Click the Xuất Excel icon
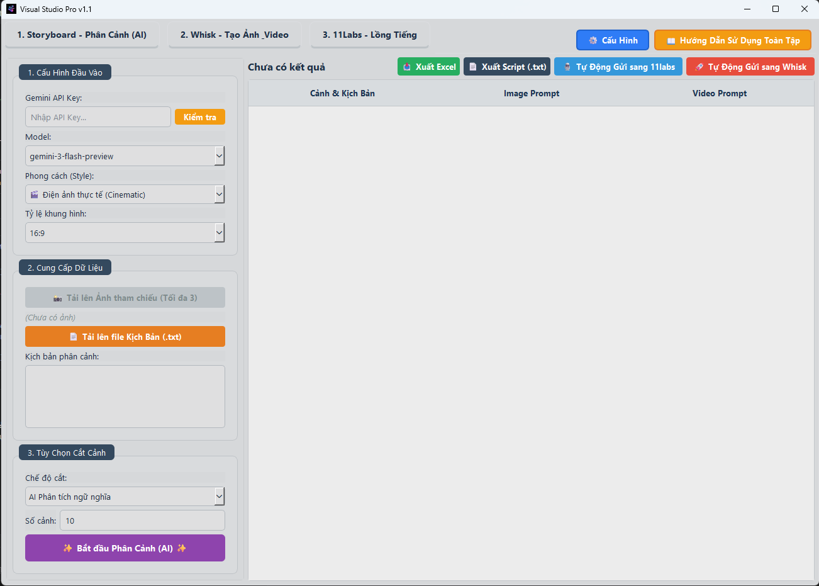The height and width of the screenshot is (586, 819). point(407,67)
